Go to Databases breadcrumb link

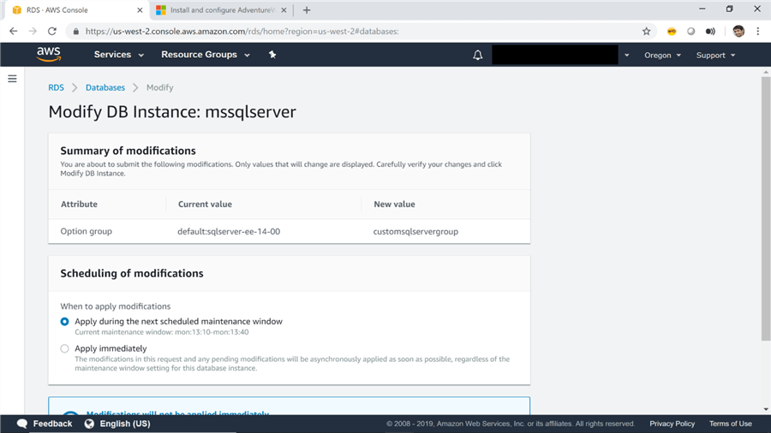pos(105,87)
